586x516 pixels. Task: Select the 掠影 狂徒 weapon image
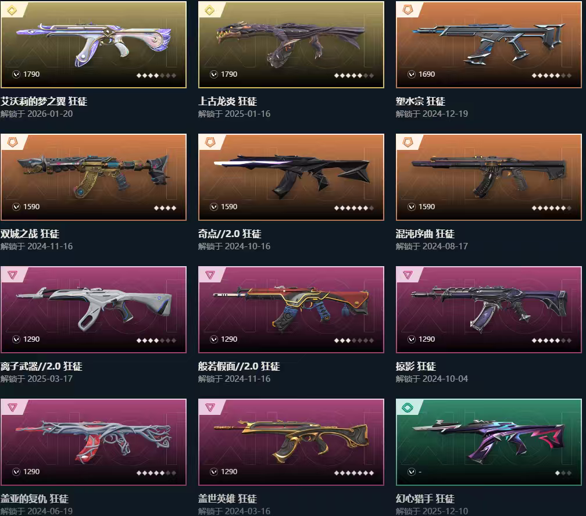(x=489, y=309)
